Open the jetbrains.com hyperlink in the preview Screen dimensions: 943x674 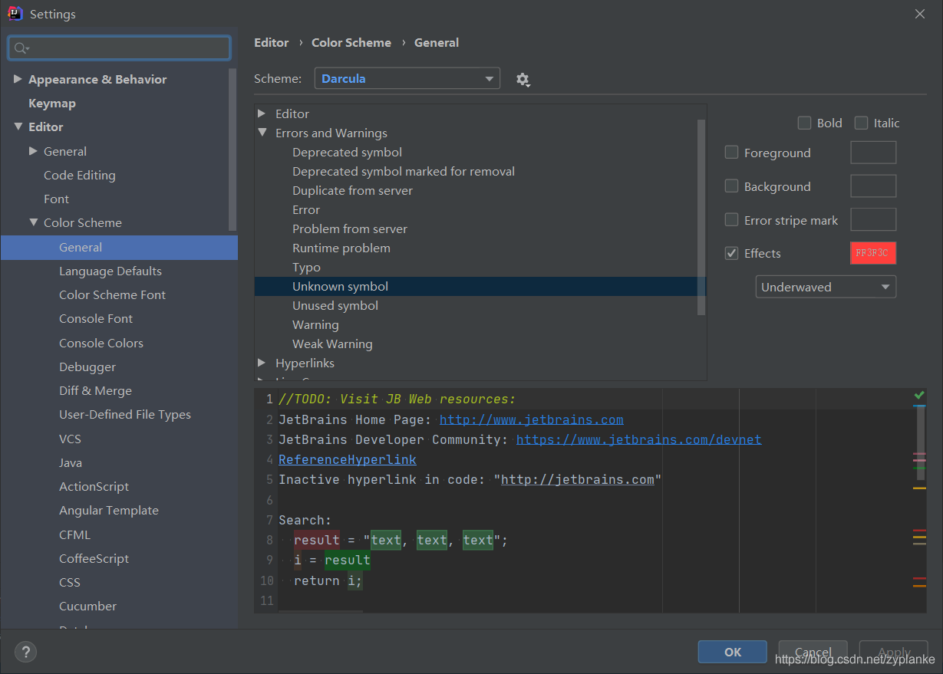click(x=531, y=419)
